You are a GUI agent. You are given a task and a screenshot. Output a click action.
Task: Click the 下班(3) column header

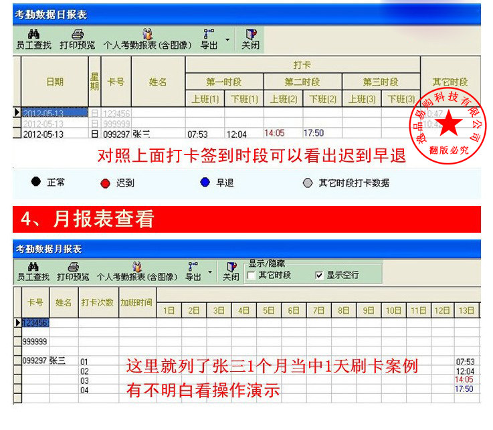tap(401, 99)
